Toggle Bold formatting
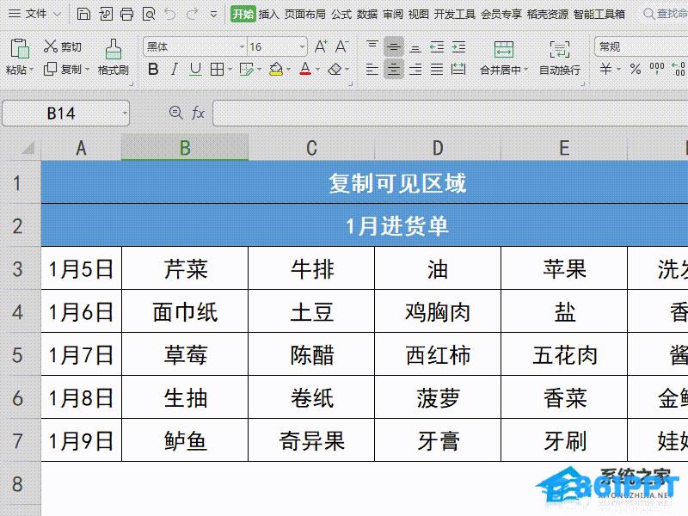Image resolution: width=688 pixels, height=516 pixels. [153, 69]
